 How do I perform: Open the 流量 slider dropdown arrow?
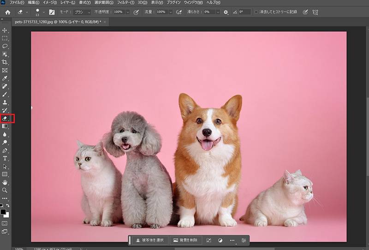[171, 12]
